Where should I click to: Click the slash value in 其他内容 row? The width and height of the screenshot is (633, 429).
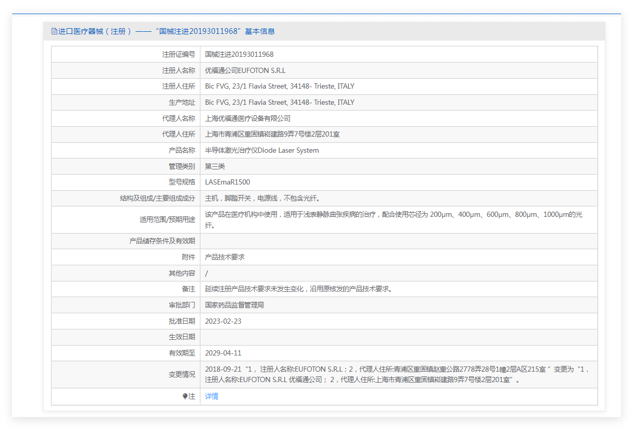point(207,274)
